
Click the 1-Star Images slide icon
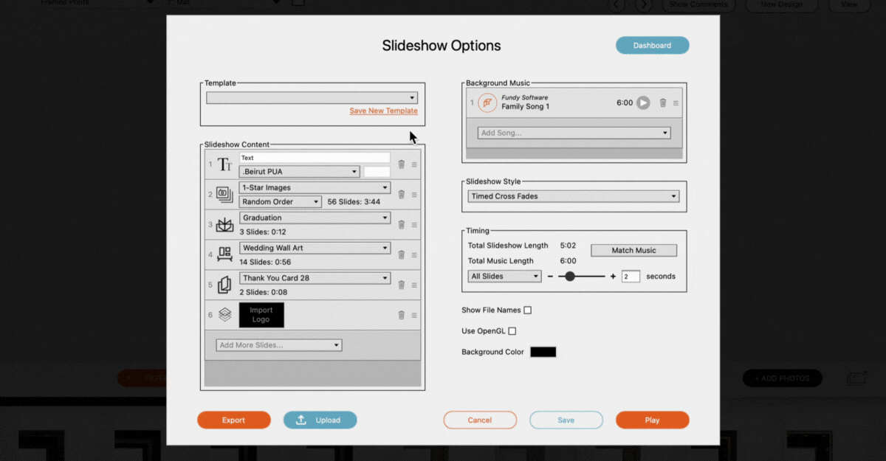click(224, 194)
